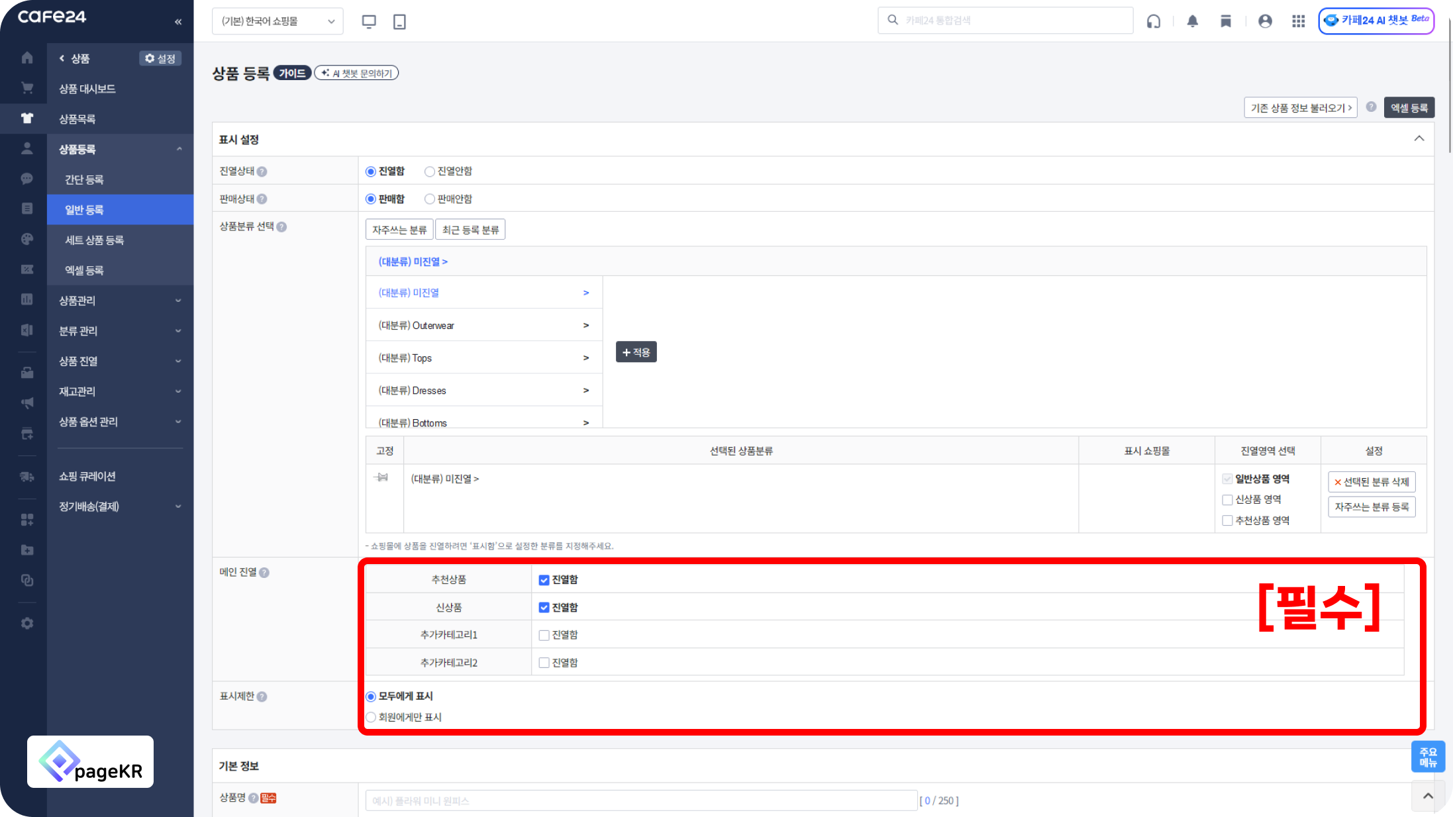This screenshot has height=817, width=1453.
Task: Collapse sidebar with double-chevron icon
Action: 178,22
